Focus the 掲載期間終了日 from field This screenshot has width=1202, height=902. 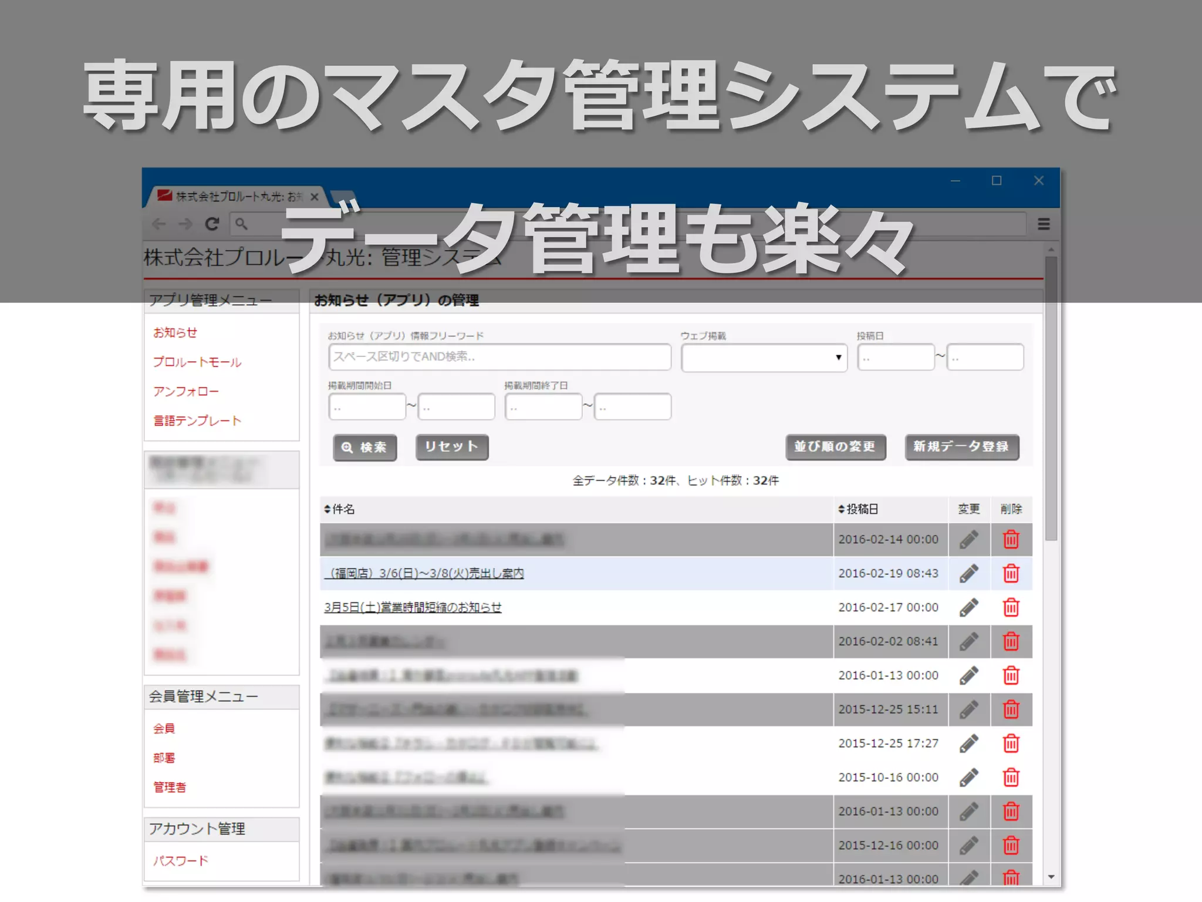pyautogui.click(x=543, y=406)
